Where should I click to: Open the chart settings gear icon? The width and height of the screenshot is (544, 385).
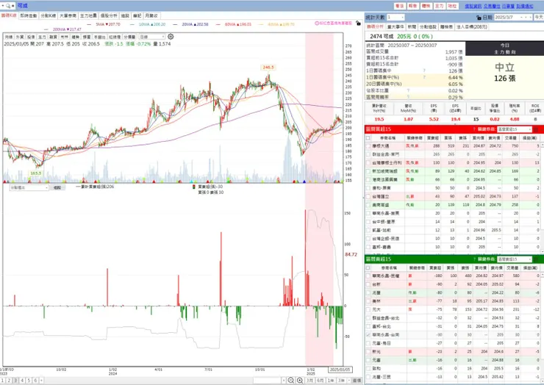click(x=171, y=37)
